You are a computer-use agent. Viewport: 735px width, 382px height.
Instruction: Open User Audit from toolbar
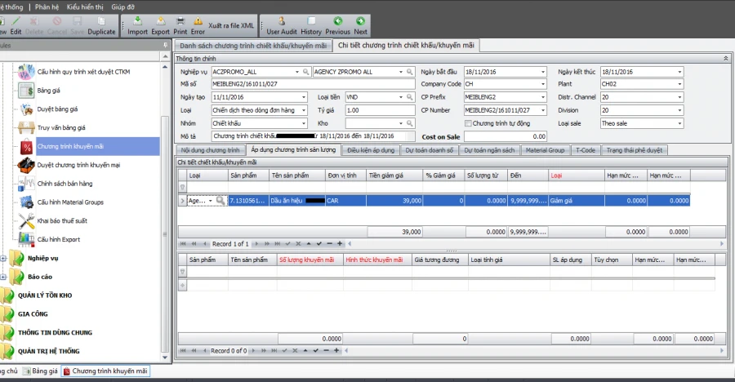(282, 26)
